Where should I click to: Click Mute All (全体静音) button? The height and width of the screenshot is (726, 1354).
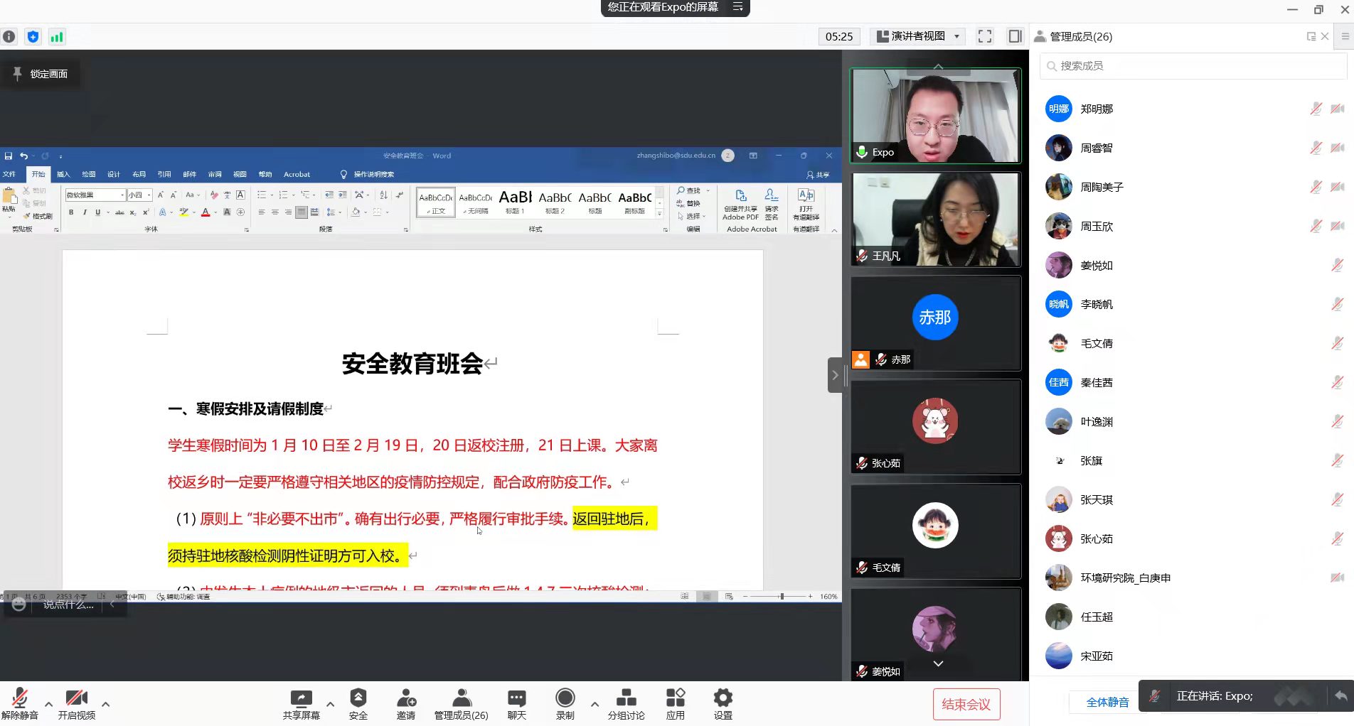1107,702
